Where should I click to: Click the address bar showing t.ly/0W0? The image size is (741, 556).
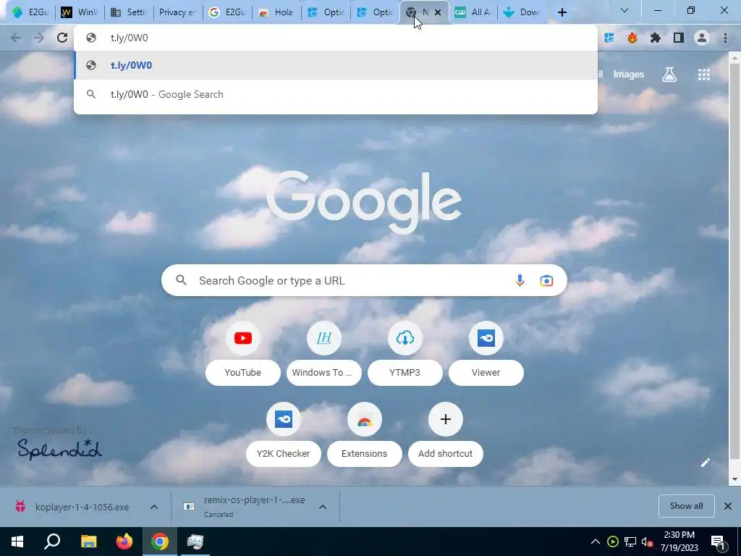[336, 38]
